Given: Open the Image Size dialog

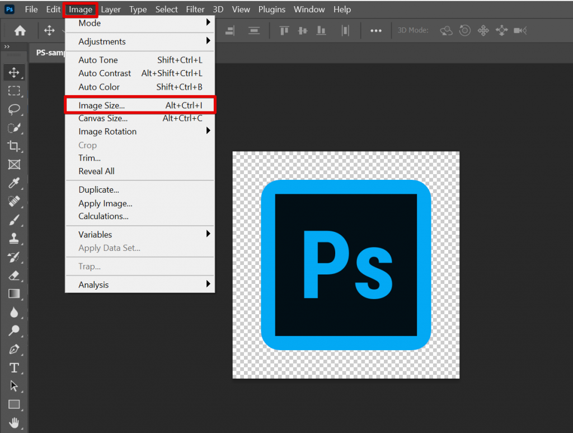Looking at the screenshot, I should click(x=100, y=105).
